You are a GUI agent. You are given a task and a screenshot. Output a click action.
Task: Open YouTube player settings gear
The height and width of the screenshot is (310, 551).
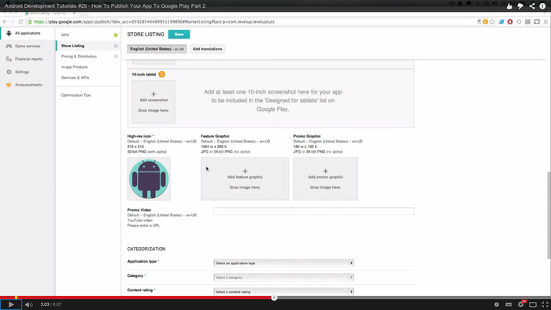(x=520, y=304)
